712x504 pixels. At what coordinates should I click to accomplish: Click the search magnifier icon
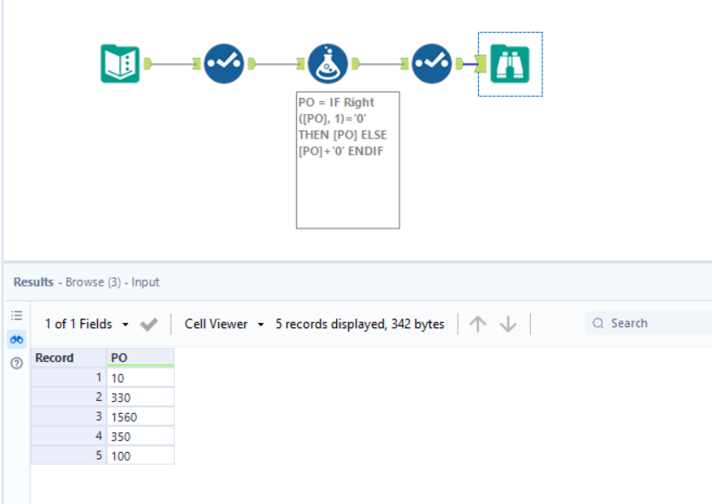pyautogui.click(x=599, y=322)
